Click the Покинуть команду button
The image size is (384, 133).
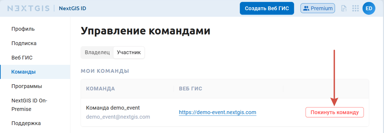click(x=335, y=112)
